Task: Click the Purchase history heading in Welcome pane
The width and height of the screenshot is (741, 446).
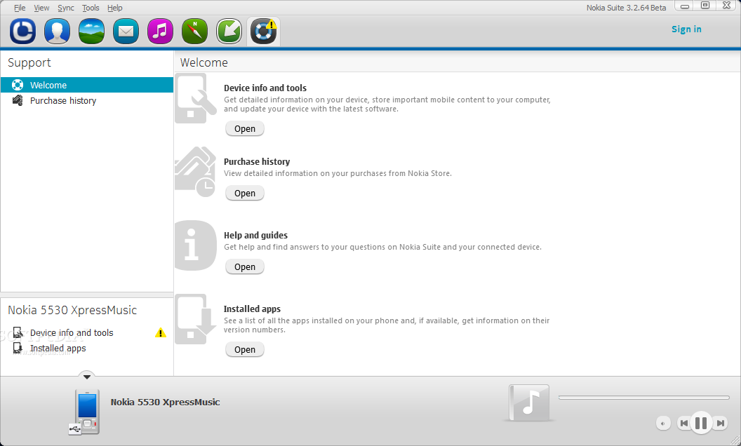Action: coord(257,161)
